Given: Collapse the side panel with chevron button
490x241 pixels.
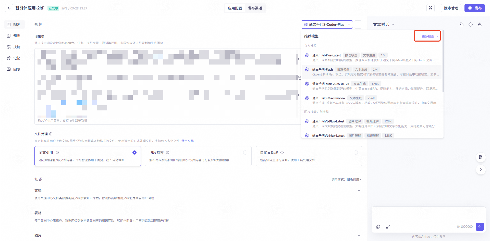Looking at the screenshot, I should (481, 169).
